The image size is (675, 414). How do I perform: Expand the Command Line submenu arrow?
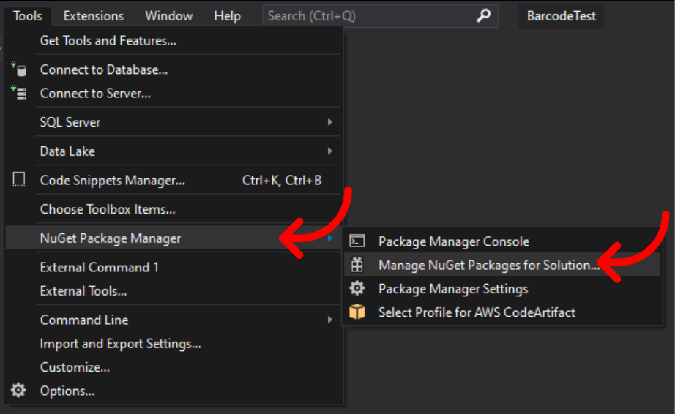[x=329, y=320]
